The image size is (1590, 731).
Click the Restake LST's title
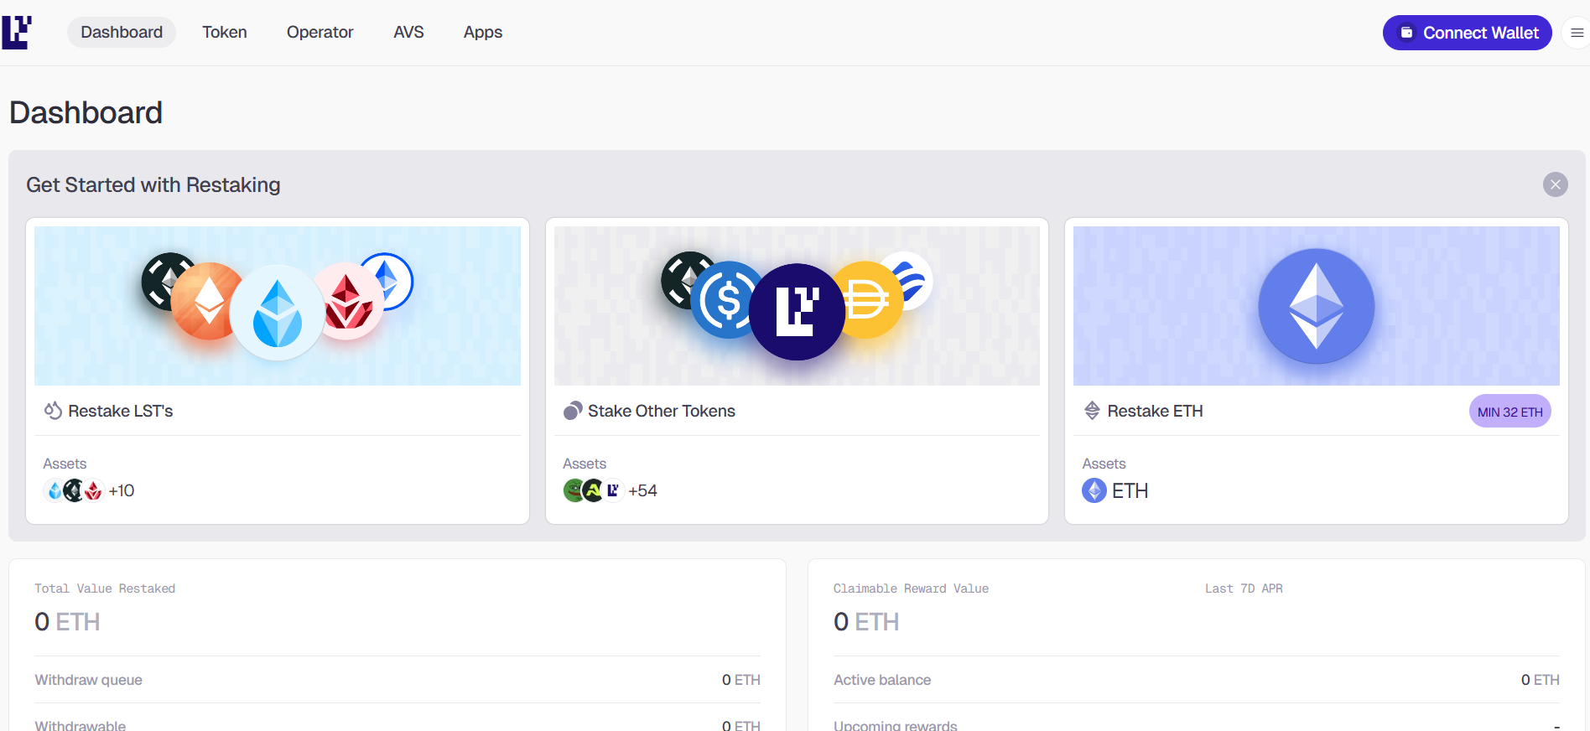pos(121,411)
